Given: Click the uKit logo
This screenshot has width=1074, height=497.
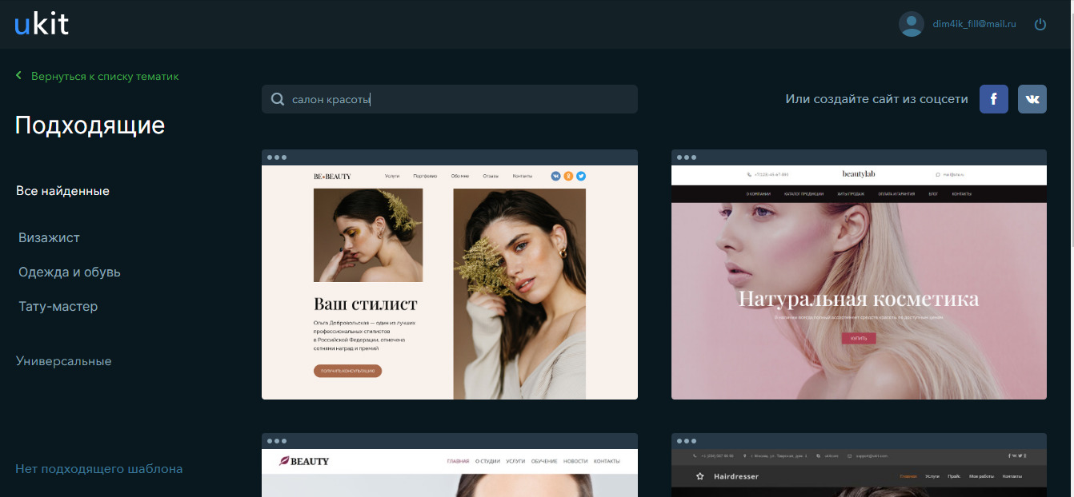Looking at the screenshot, I should (x=42, y=25).
